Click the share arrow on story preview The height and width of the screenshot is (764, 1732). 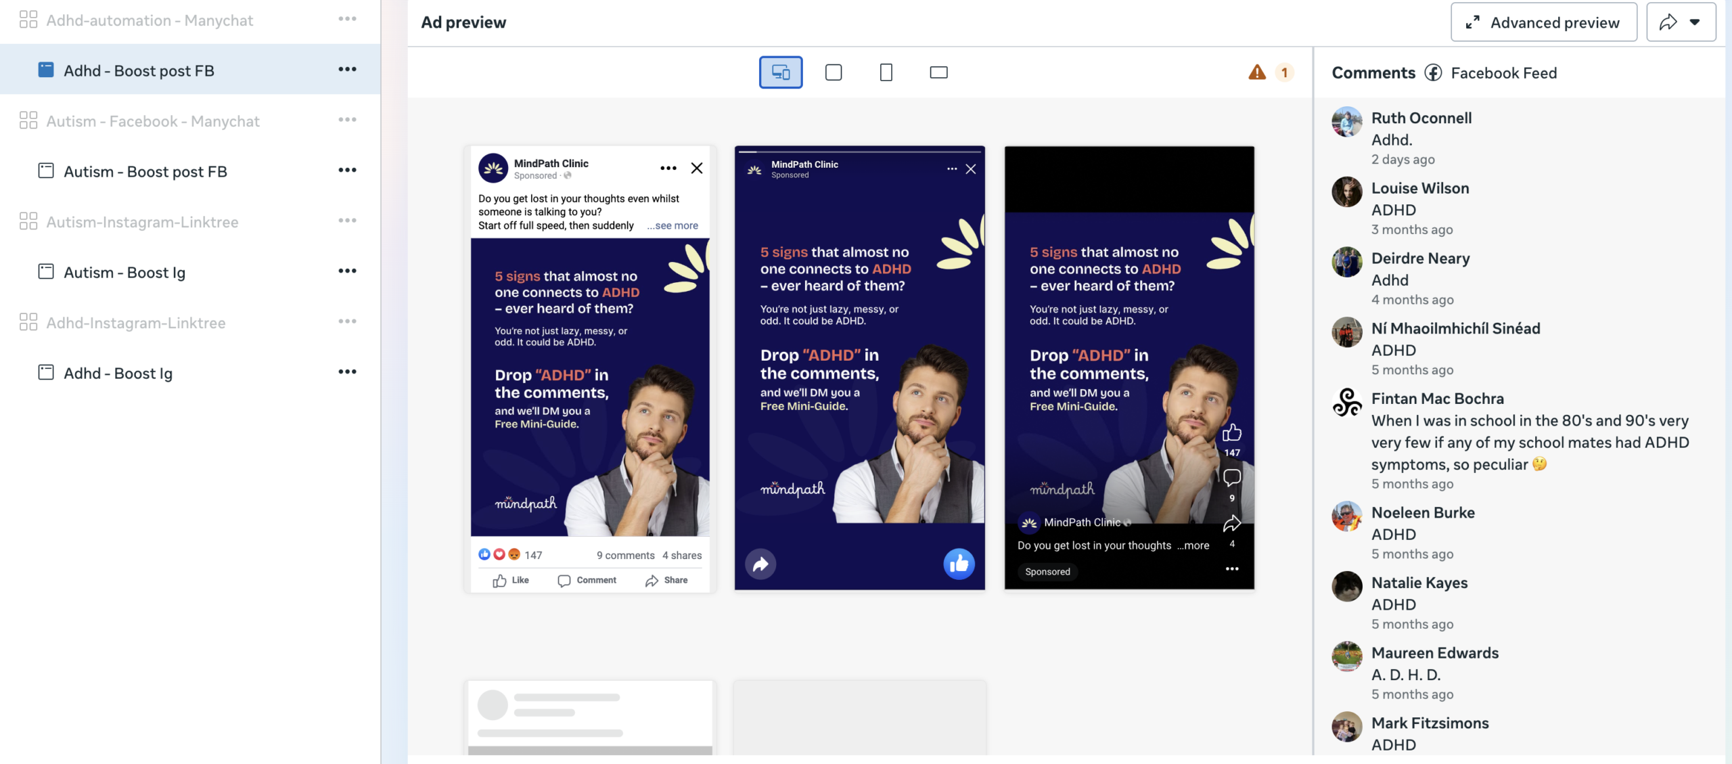pyautogui.click(x=760, y=564)
